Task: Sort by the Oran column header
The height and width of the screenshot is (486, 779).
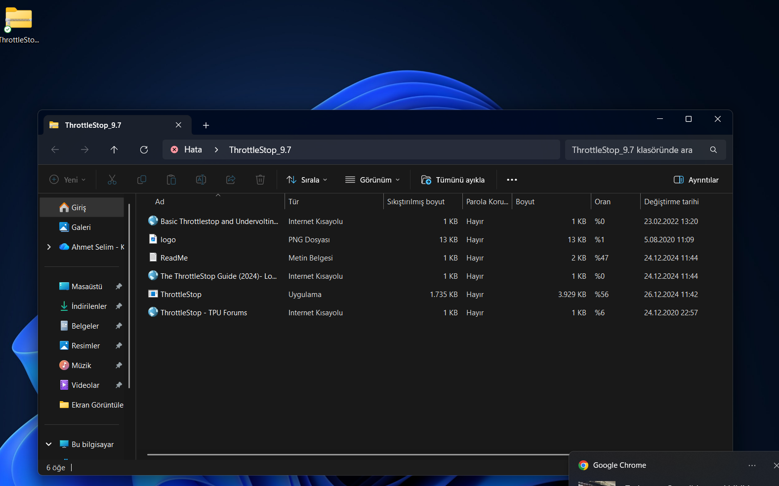Action: coord(615,202)
